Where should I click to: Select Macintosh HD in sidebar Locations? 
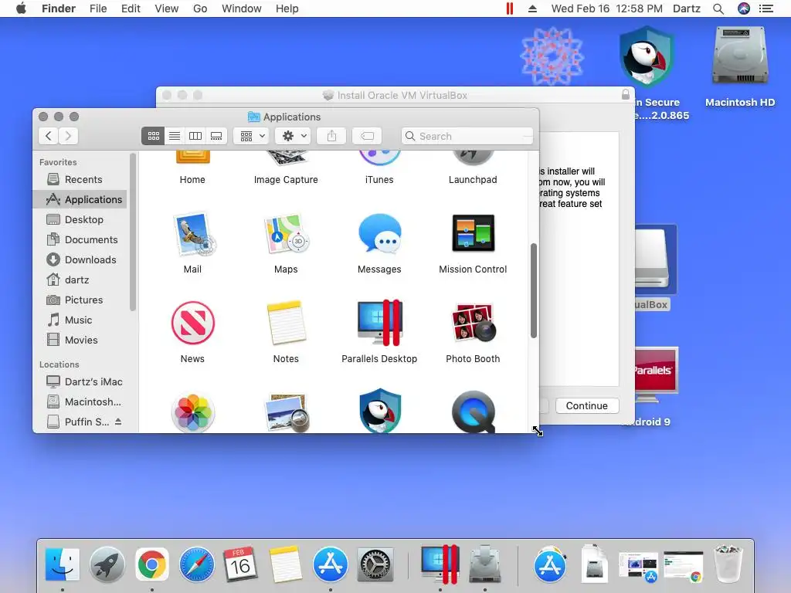click(80, 402)
